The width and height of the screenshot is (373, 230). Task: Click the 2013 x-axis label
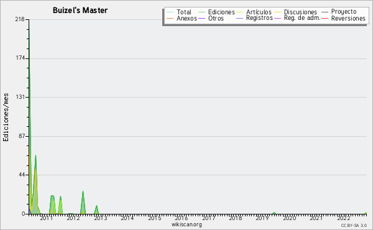pyautogui.click(x=100, y=218)
